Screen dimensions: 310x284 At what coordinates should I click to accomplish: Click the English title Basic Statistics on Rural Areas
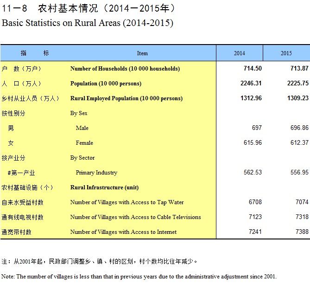[x=88, y=23]
